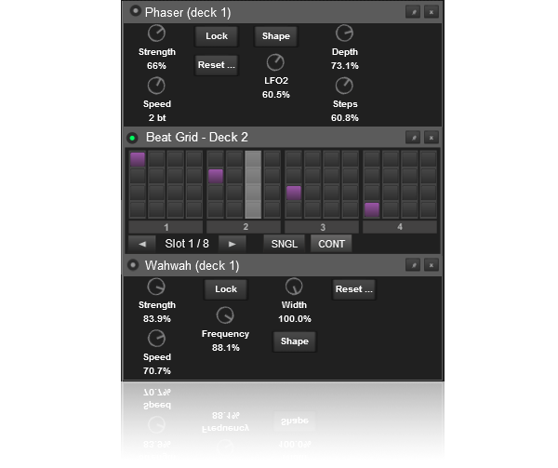
Task: Click beat section 1 label in Beat Grid
Action: (166, 227)
